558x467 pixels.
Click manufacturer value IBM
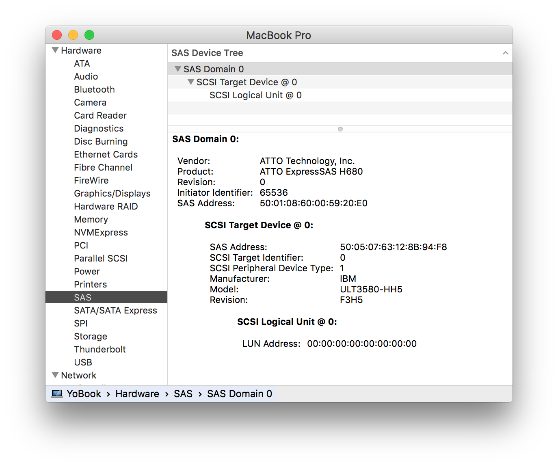pos(348,279)
